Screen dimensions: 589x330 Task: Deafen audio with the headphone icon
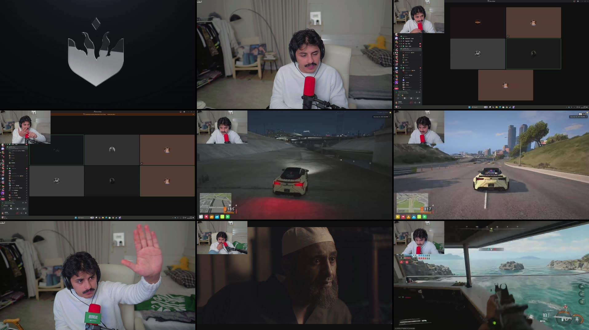coord(21,213)
